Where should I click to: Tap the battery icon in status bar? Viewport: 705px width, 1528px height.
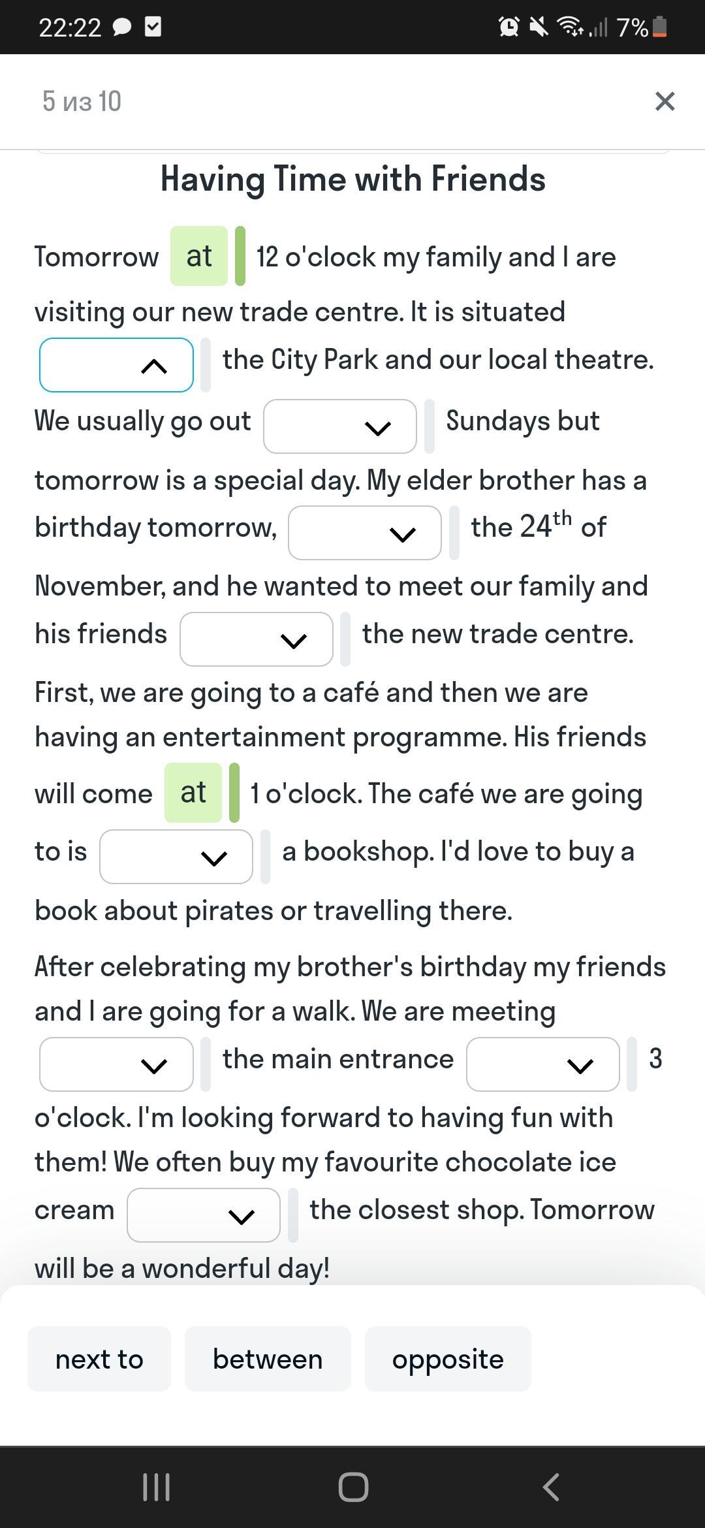[x=660, y=27]
